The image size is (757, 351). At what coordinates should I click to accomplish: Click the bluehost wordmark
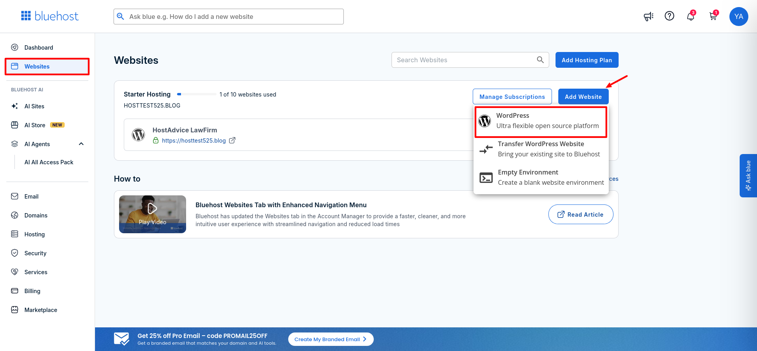pos(57,16)
